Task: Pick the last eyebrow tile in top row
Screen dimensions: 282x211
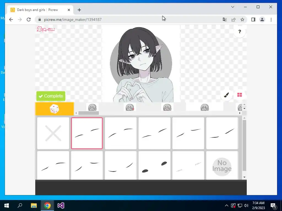Action: tap(222, 133)
